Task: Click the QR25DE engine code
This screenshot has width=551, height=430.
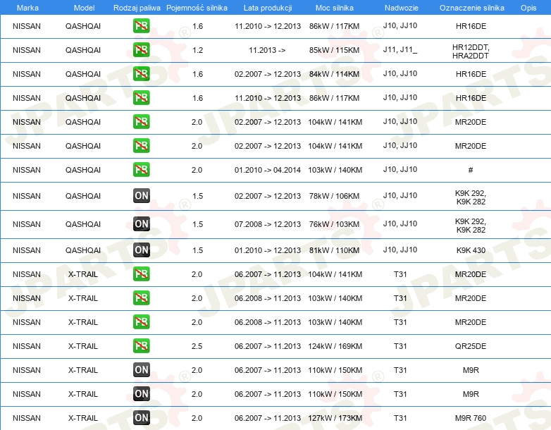Action: click(x=471, y=346)
